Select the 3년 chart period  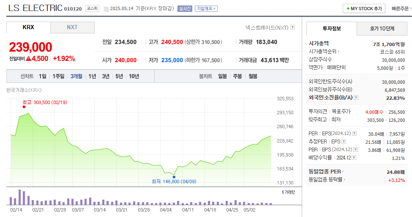[106, 76]
